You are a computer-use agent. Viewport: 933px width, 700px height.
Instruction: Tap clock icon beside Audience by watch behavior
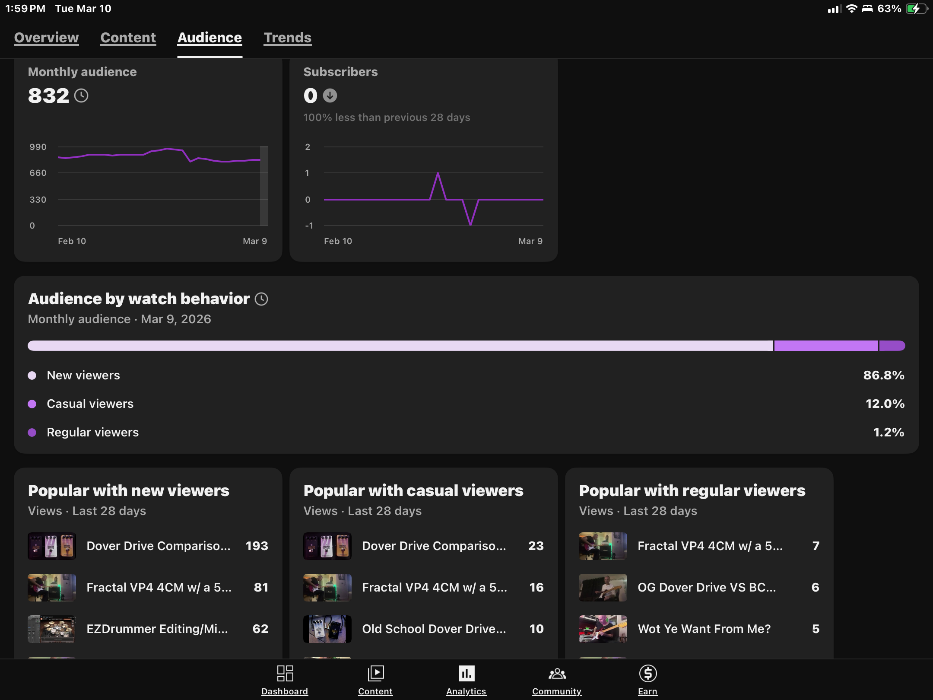(x=261, y=299)
